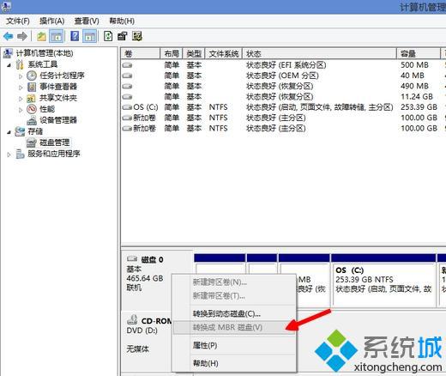Screen dimensions: 446x376
Task: Expand the 事件查看器 node
Action: pyautogui.click(x=21, y=88)
